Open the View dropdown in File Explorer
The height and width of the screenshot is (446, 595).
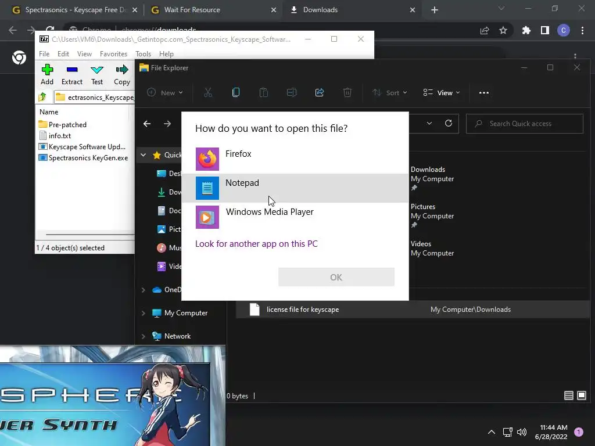click(x=442, y=92)
